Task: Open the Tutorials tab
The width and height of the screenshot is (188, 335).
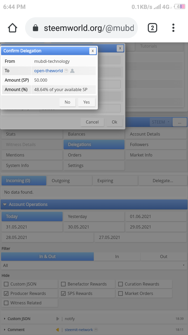Action: tap(159, 46)
